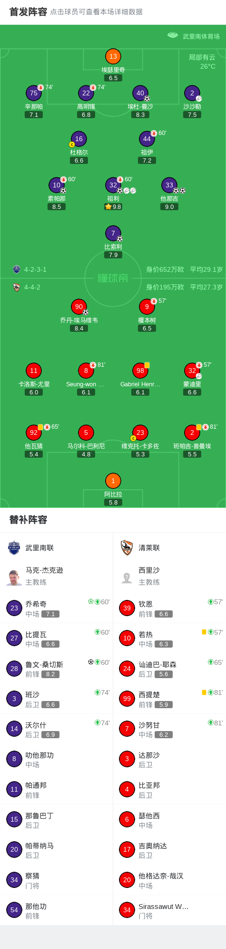Tap the 清莱联 team crest in substitutes
This screenshot has height=949, width=226.
coord(127,547)
